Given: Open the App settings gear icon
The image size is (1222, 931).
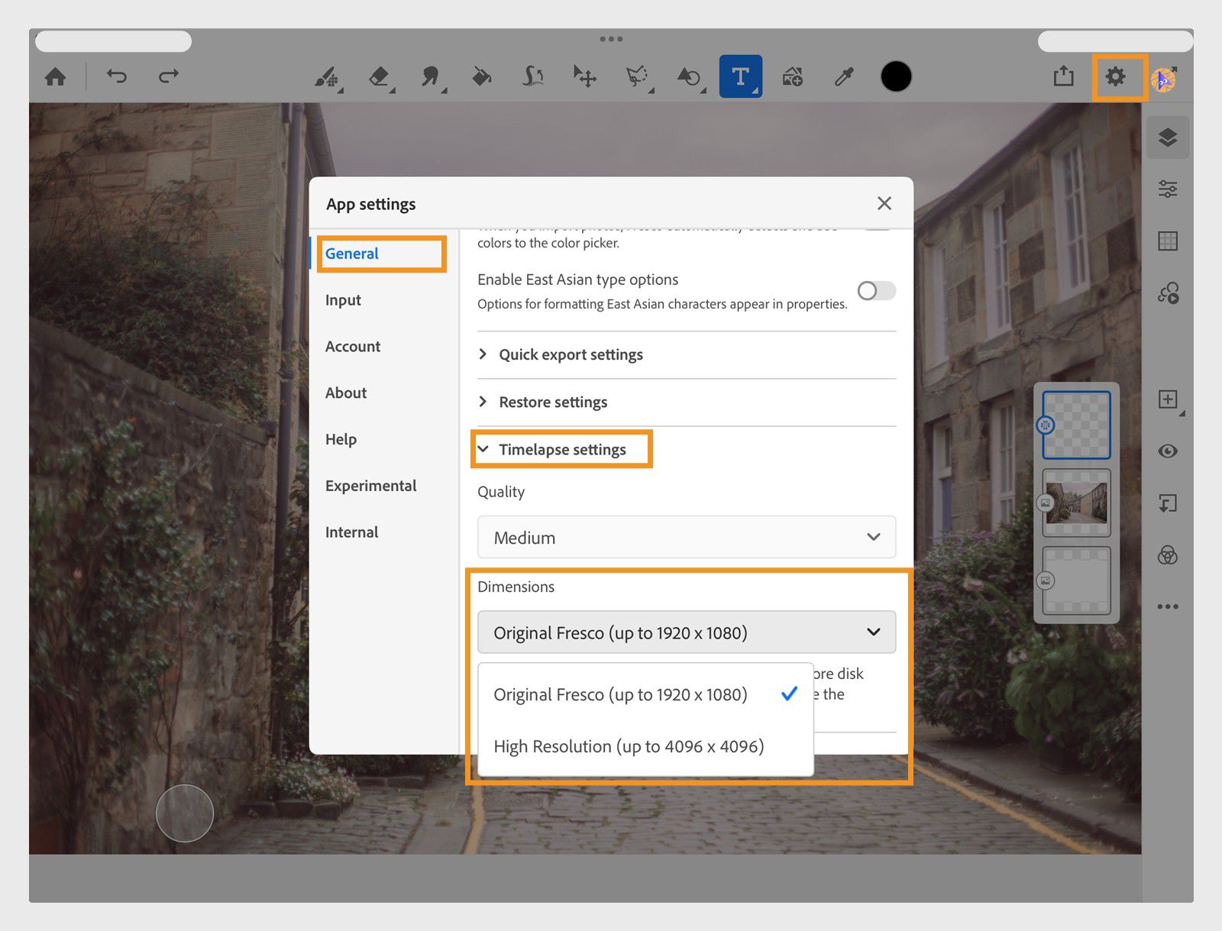Looking at the screenshot, I should pos(1115,76).
